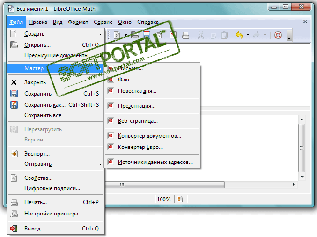Image resolution: width=317 pixels, height=237 pixels.
Task: Click the document modified status icon
Action: [x=180, y=199]
